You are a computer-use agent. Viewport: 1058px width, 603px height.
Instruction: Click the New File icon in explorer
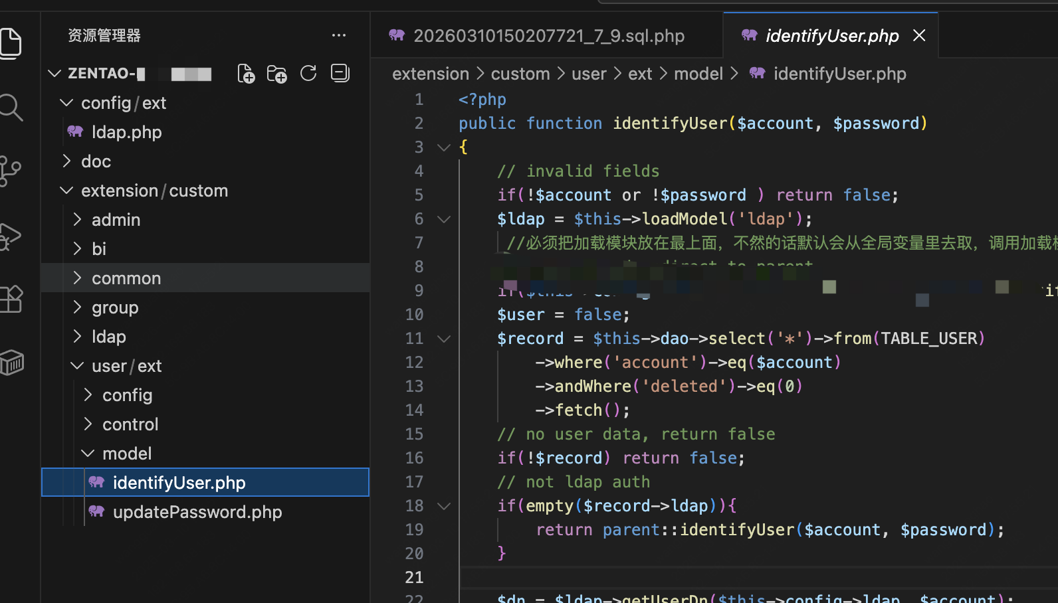246,74
